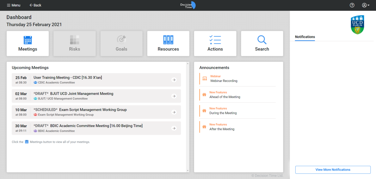The image size is (376, 179).
Task: Open the Resources binders tile
Action: point(168,44)
